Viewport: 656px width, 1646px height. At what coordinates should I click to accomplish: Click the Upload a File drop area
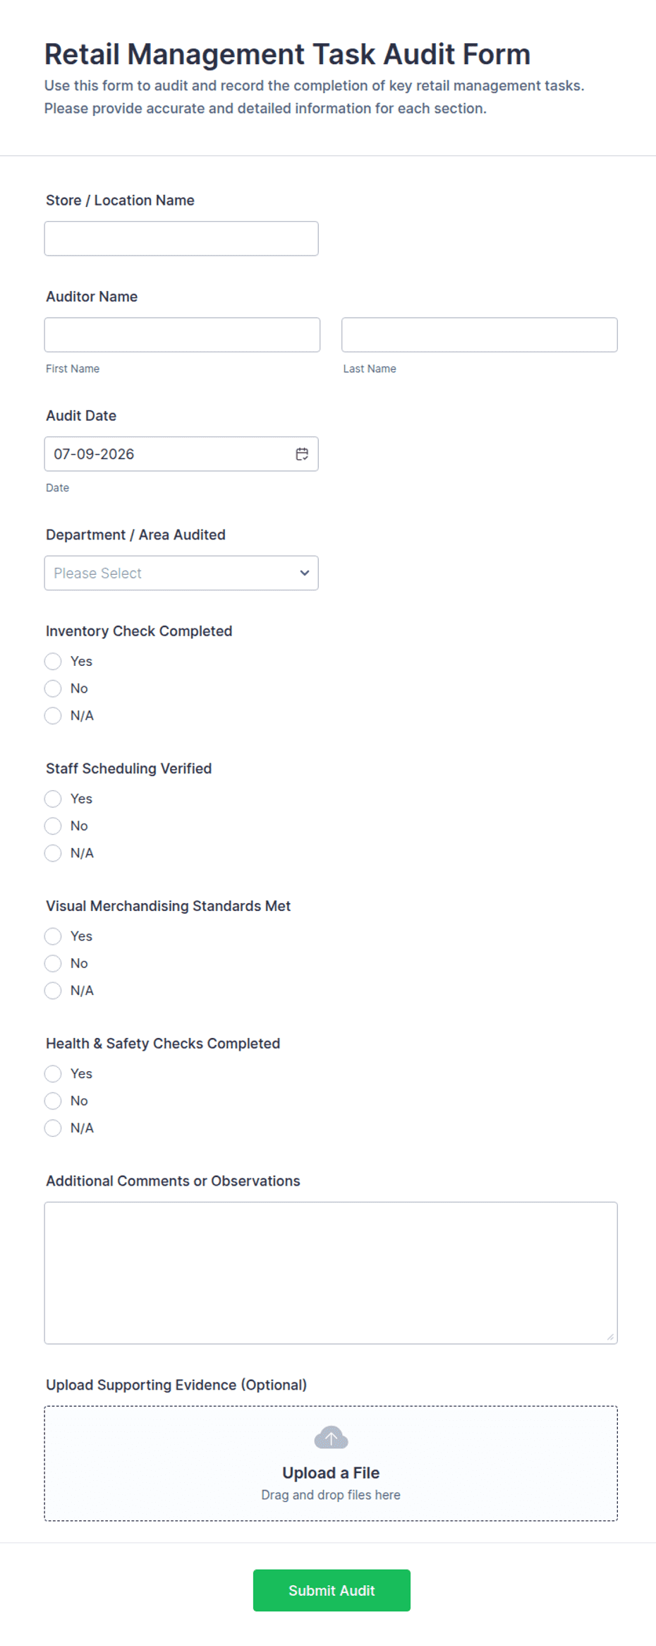(x=331, y=1463)
